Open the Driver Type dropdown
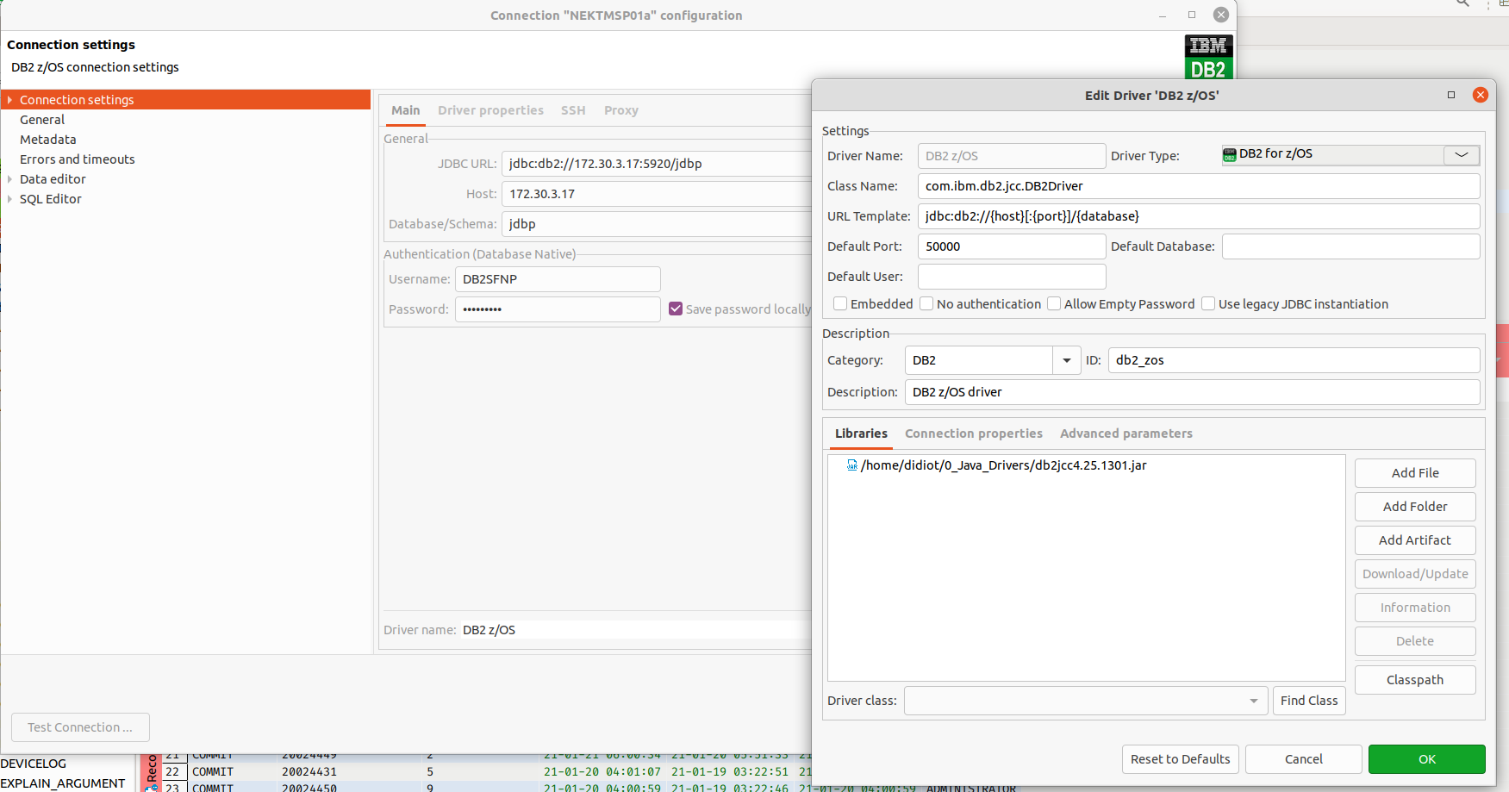 tap(1461, 155)
